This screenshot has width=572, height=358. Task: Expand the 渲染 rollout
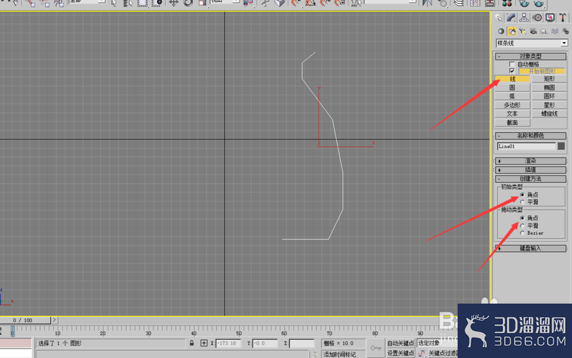pos(530,161)
